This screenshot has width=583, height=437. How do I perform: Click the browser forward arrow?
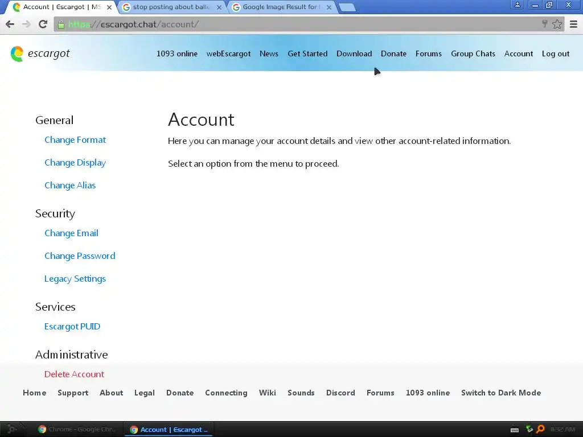(x=26, y=24)
